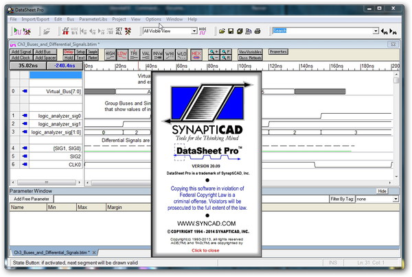Open file with the yellow folder icon
This screenshot has height=277, width=412.
tap(222, 32)
